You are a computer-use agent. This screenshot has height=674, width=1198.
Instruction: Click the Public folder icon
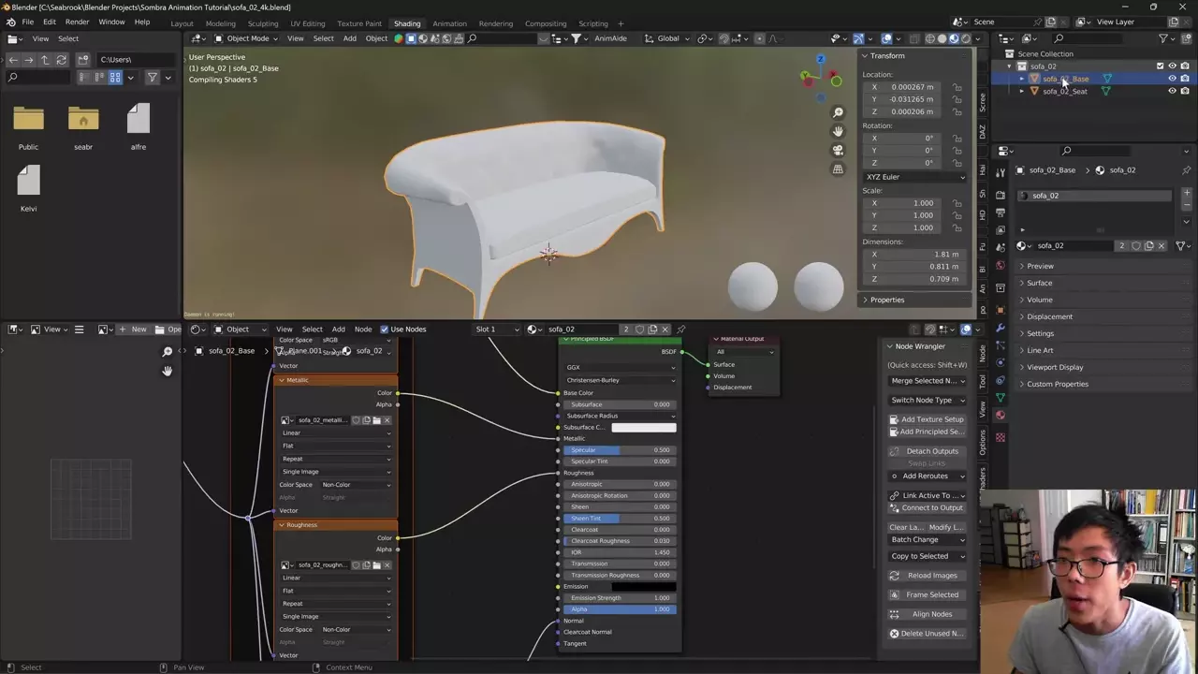pos(28,120)
